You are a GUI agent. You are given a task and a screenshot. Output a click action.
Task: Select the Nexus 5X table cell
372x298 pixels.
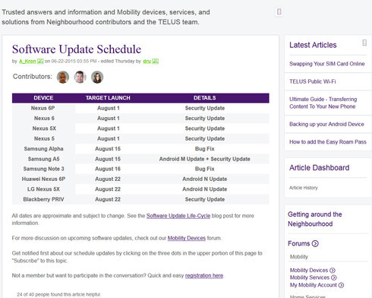pyautogui.click(x=43, y=128)
